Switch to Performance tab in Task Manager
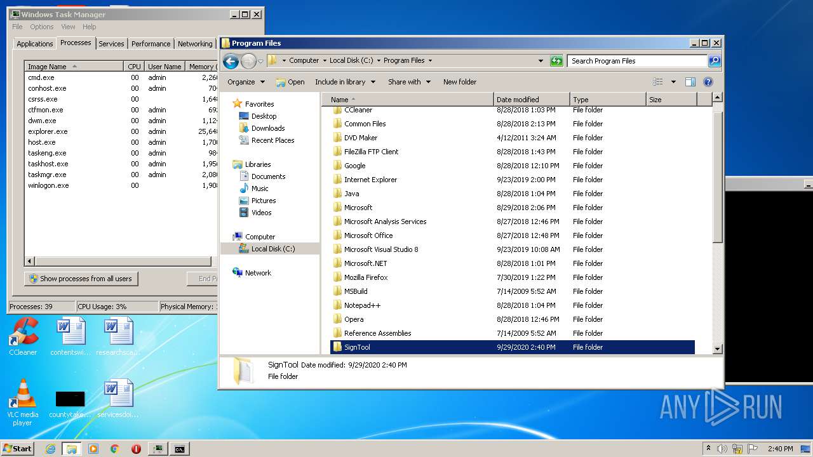 click(x=151, y=44)
